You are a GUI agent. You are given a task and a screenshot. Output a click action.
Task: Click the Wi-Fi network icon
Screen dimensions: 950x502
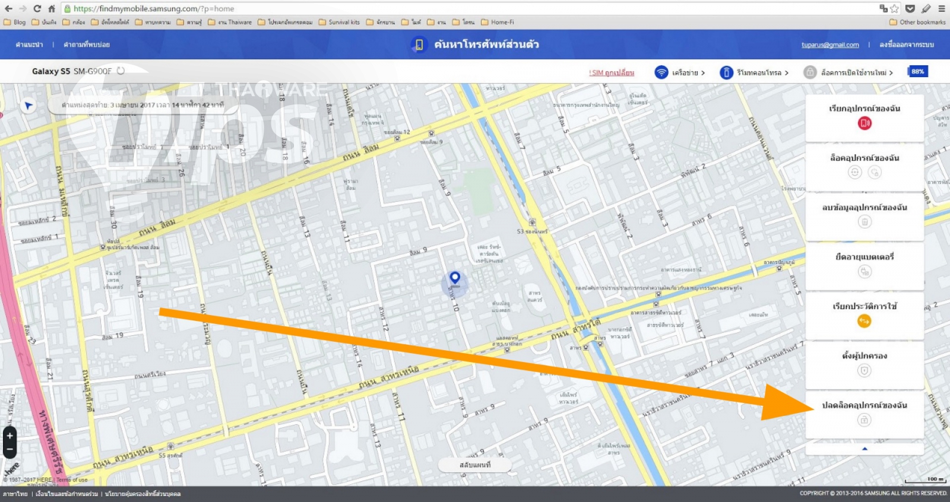pyautogui.click(x=661, y=72)
